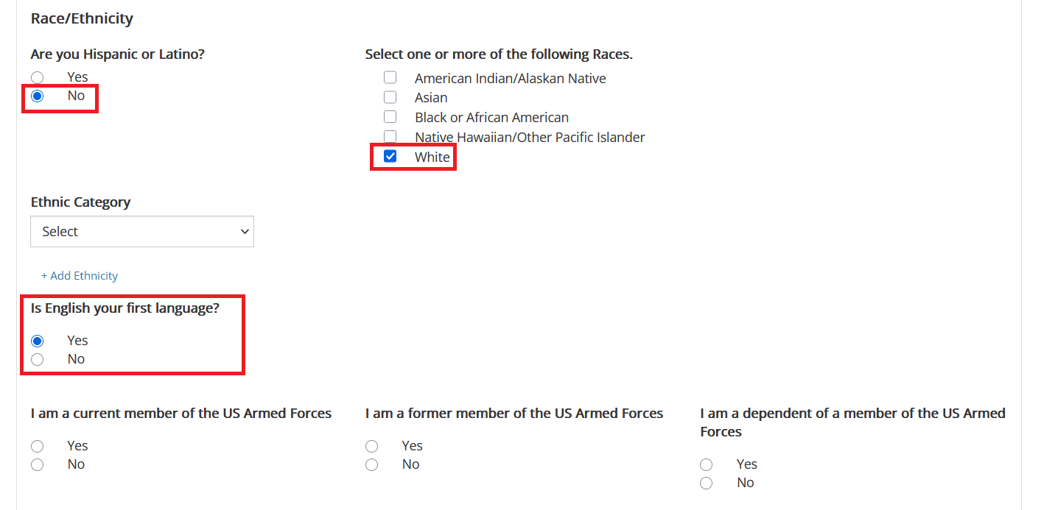
Task: Check Black or African American checkbox
Action: (x=390, y=117)
